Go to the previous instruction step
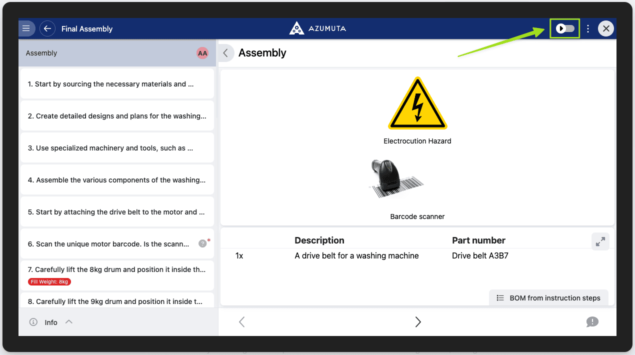Screen dimensions: 635x355 point(242,322)
